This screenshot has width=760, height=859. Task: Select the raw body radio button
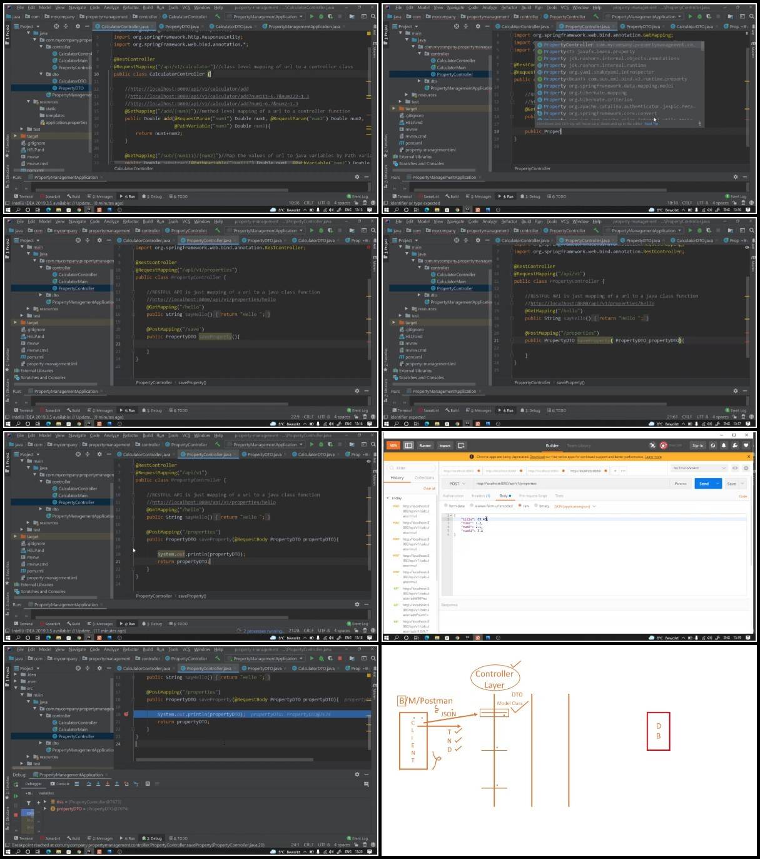[520, 506]
